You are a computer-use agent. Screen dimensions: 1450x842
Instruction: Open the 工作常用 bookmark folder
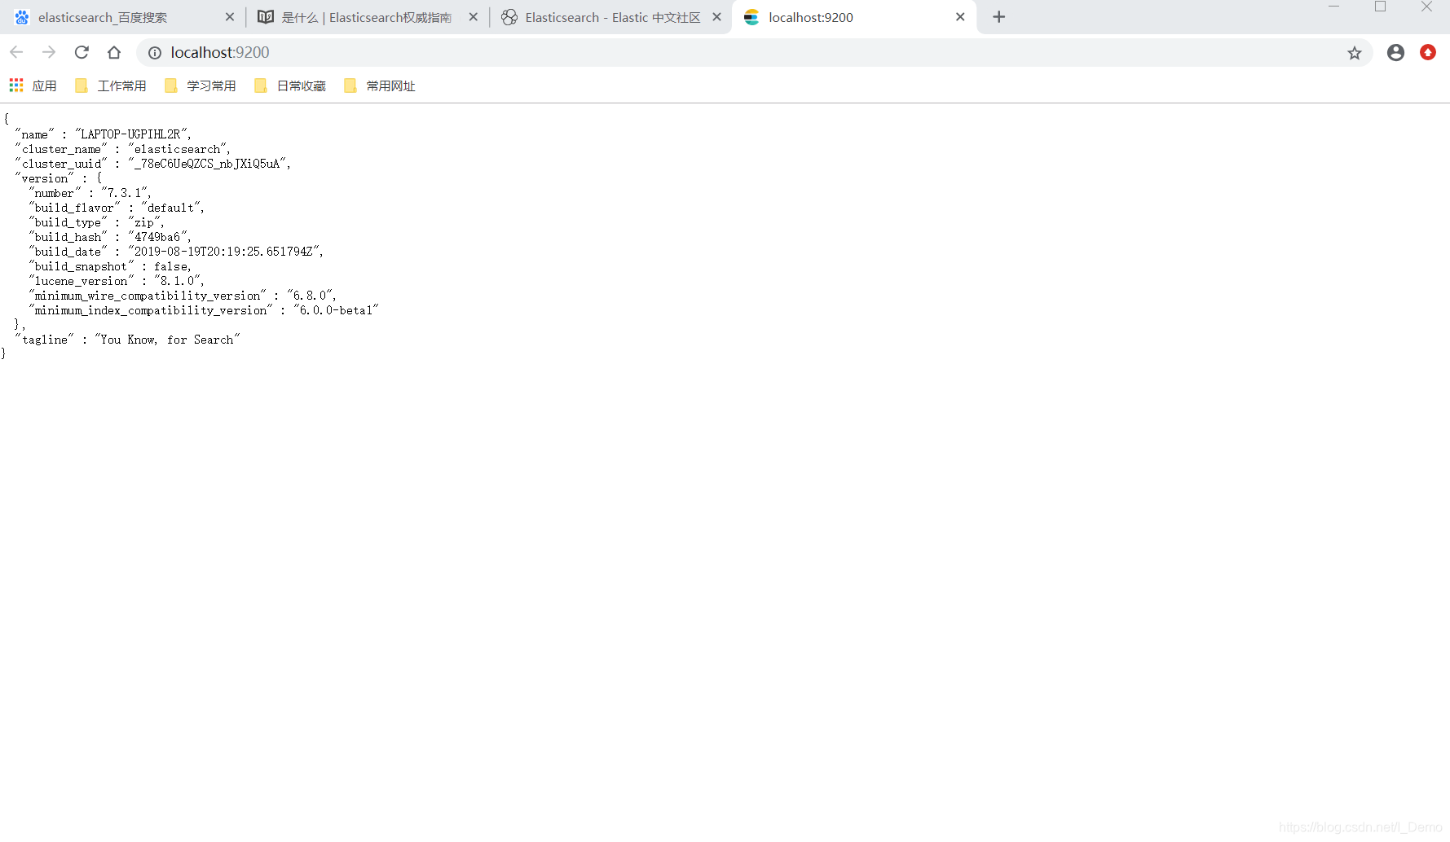click(110, 86)
